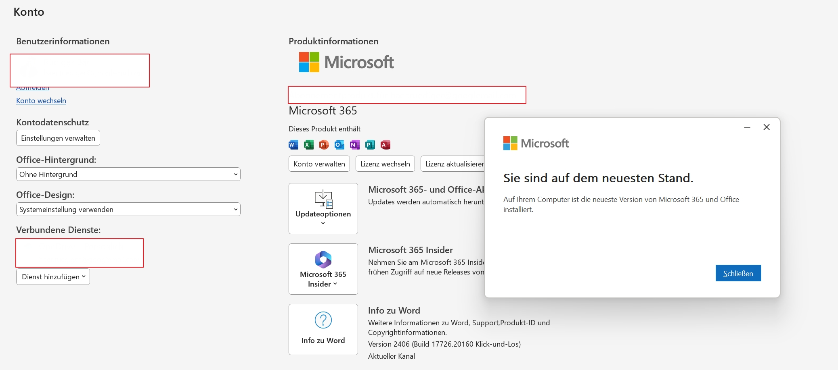The height and width of the screenshot is (370, 838).
Task: Click the Benutzerinformationen heading
Action: [x=63, y=41]
